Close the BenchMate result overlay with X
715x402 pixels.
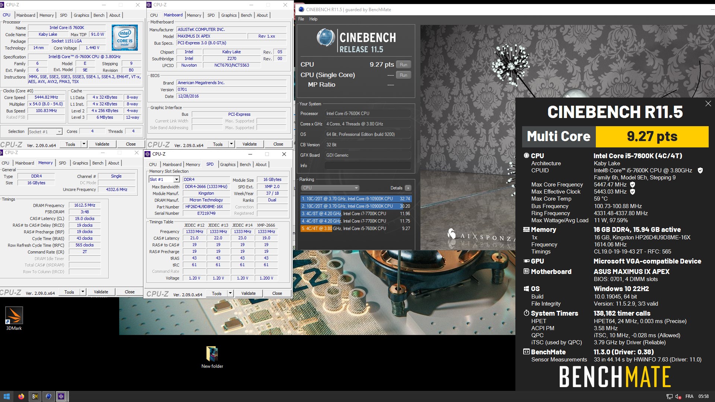[708, 103]
